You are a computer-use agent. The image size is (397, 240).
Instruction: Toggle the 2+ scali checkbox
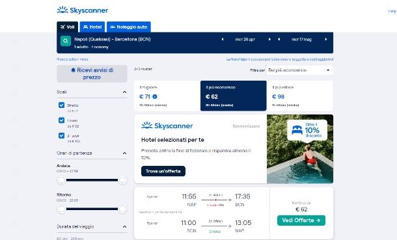61,135
